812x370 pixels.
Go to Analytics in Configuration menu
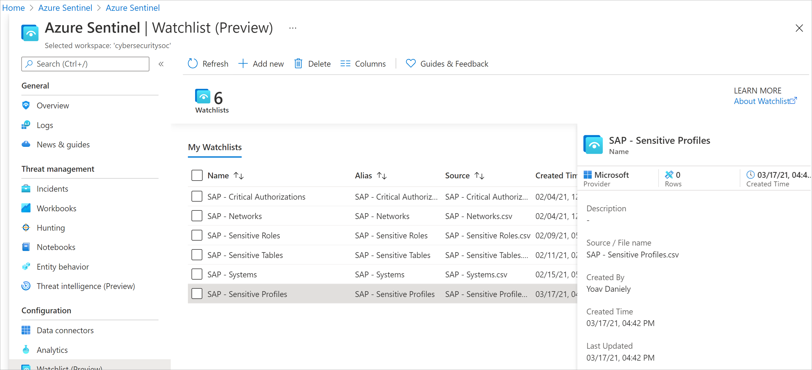[x=52, y=350]
